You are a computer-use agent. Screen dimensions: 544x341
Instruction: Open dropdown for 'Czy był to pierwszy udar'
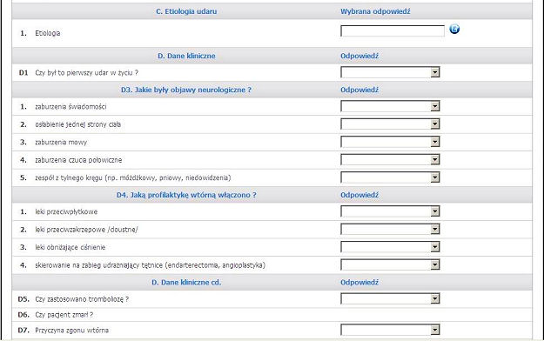[390, 72]
